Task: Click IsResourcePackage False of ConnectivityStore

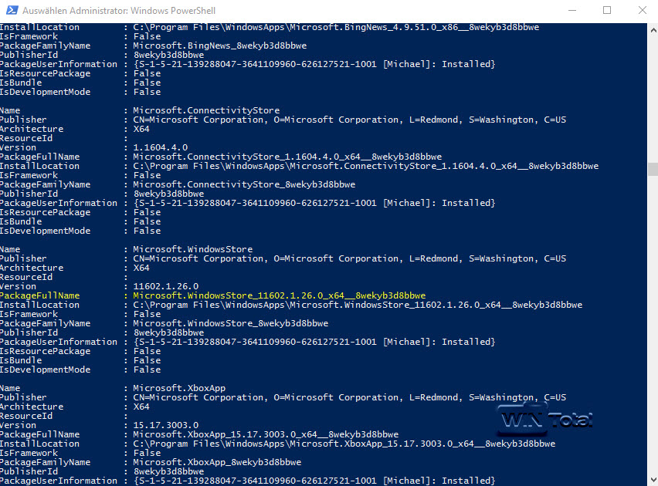Action: pos(147,212)
